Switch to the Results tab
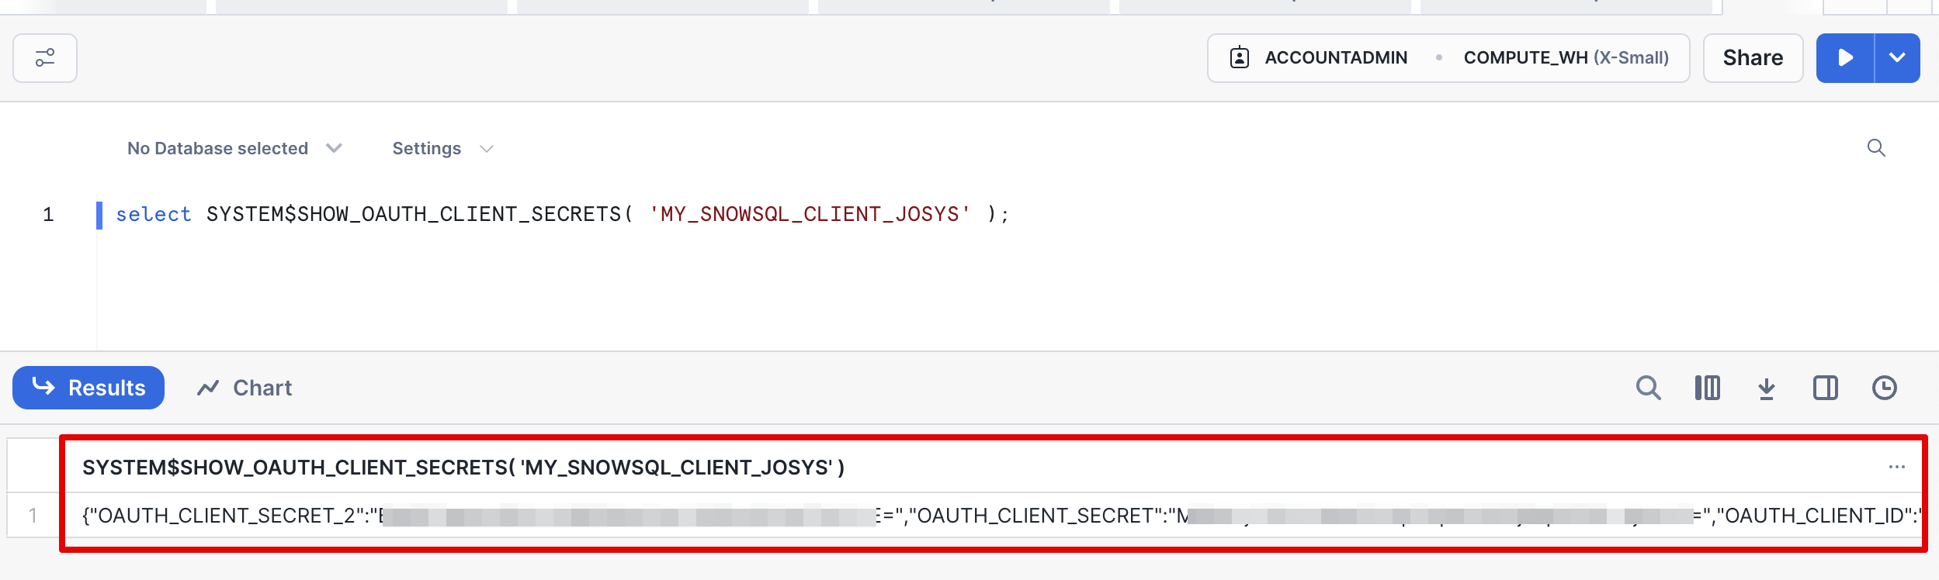 coord(88,388)
